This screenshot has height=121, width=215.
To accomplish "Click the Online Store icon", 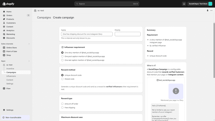I will tap(4, 48).
